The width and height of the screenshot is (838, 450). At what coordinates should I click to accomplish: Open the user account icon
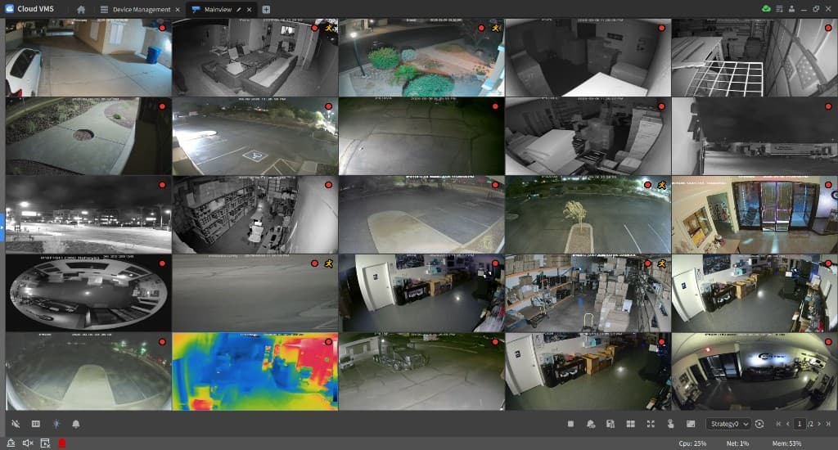point(791,8)
